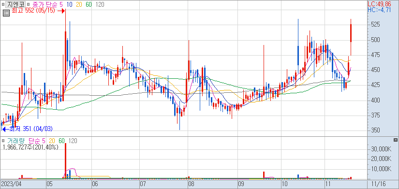Click the 30,000K volume axis label
Viewport: 399px width, 189px height.
(381, 149)
